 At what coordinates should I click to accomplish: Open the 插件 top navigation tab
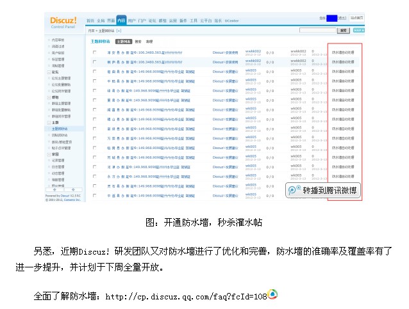coord(183,20)
